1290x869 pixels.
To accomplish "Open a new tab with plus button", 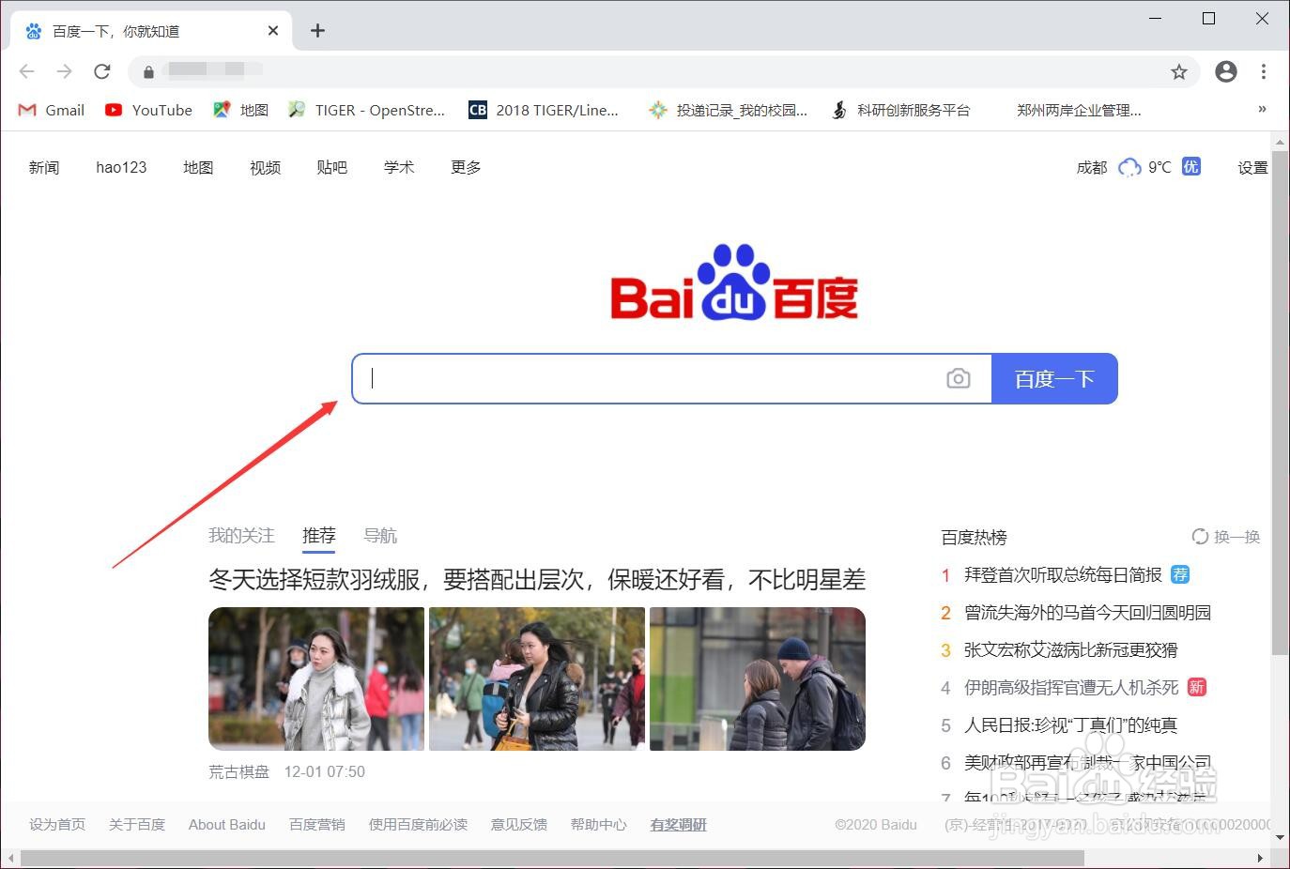I will click(317, 31).
